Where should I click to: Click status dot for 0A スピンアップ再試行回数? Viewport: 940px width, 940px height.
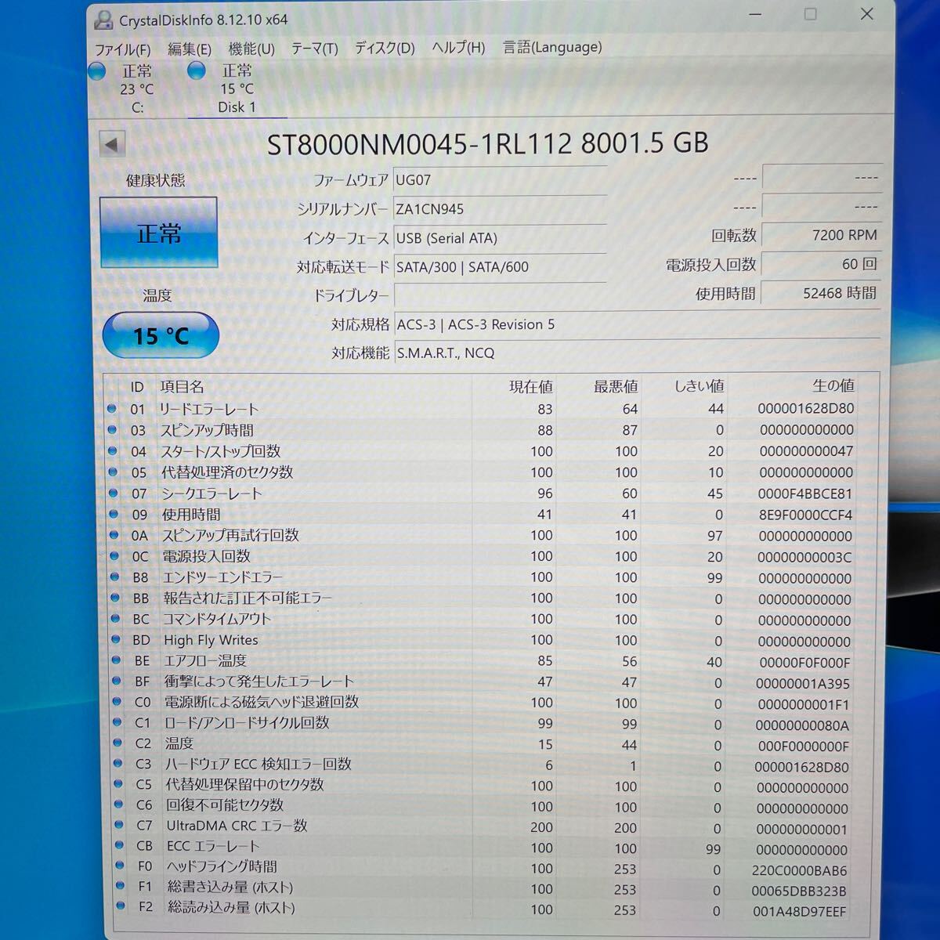tap(114, 535)
